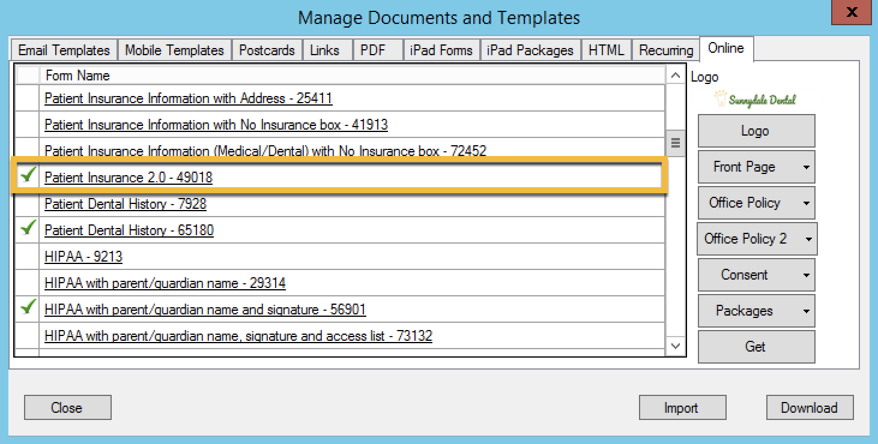Open the Recurring tab

666,50
